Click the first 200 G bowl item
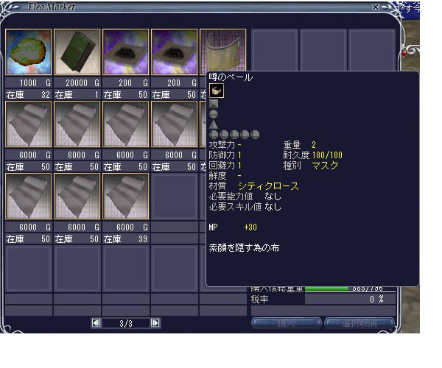 126,53
